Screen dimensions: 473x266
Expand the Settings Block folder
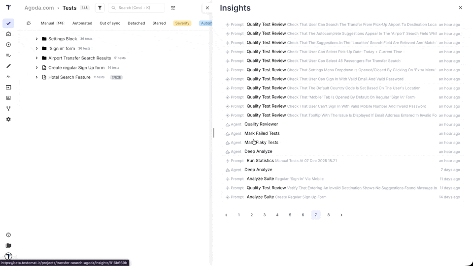click(x=36, y=39)
